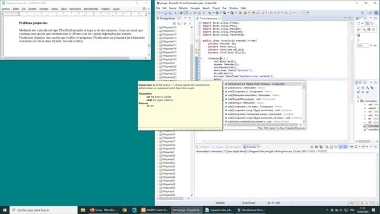Switch to the Console tab

pos(251,147)
